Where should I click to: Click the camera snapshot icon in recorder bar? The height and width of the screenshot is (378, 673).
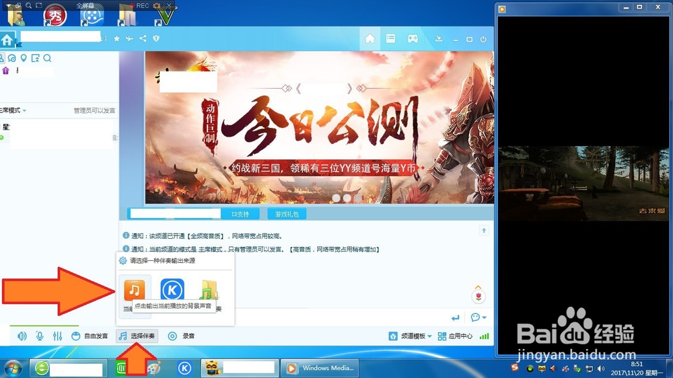pyautogui.click(x=157, y=5)
